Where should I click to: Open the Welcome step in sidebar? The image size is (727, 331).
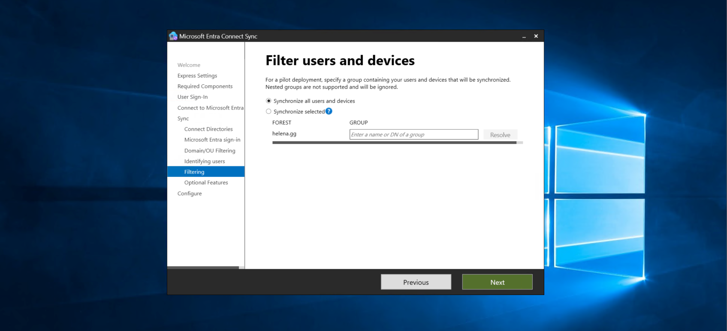pyautogui.click(x=189, y=65)
